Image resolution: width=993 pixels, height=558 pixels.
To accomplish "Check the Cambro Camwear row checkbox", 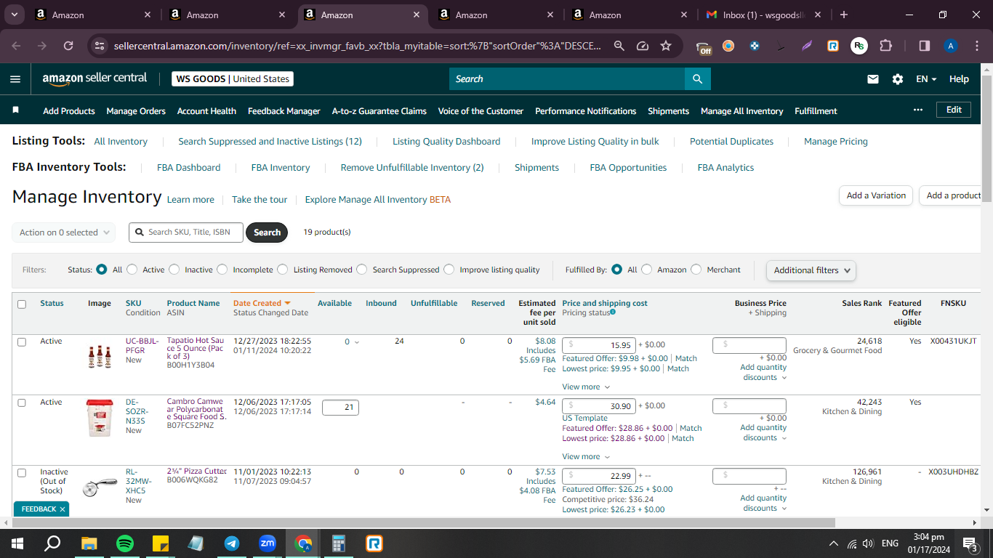I will coord(22,403).
